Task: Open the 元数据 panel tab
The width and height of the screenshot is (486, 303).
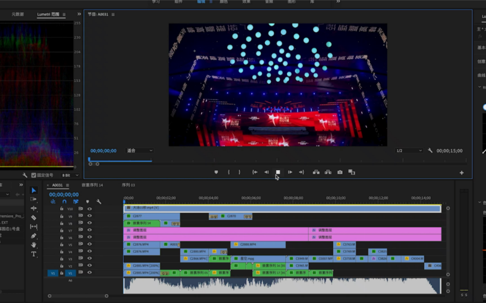Action: tap(19, 15)
